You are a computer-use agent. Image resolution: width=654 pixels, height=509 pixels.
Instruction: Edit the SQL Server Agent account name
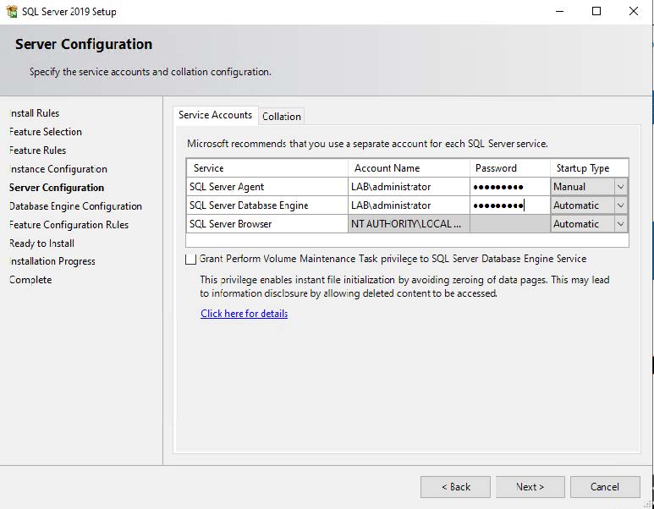(409, 187)
